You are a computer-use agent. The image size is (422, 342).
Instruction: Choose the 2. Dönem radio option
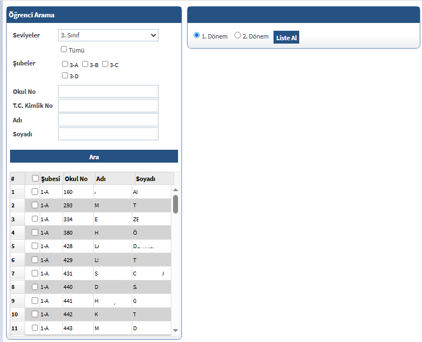(238, 35)
